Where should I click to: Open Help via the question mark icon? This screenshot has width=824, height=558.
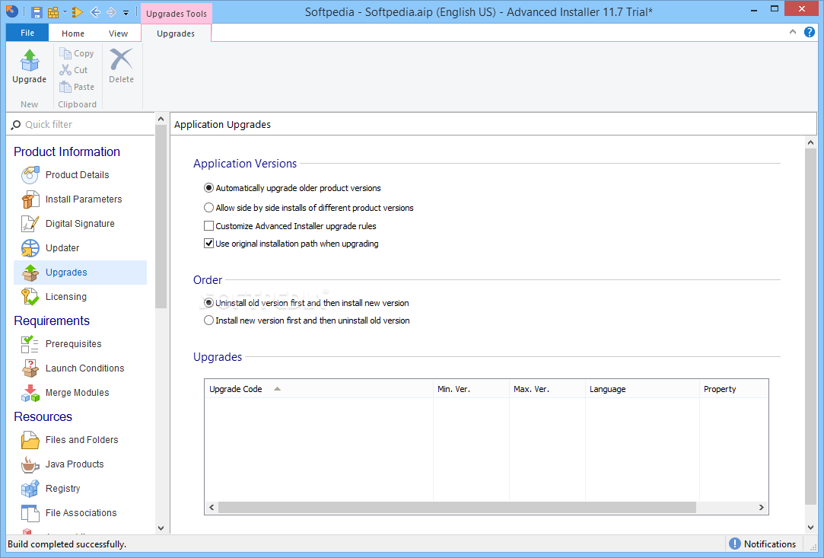pos(810,32)
